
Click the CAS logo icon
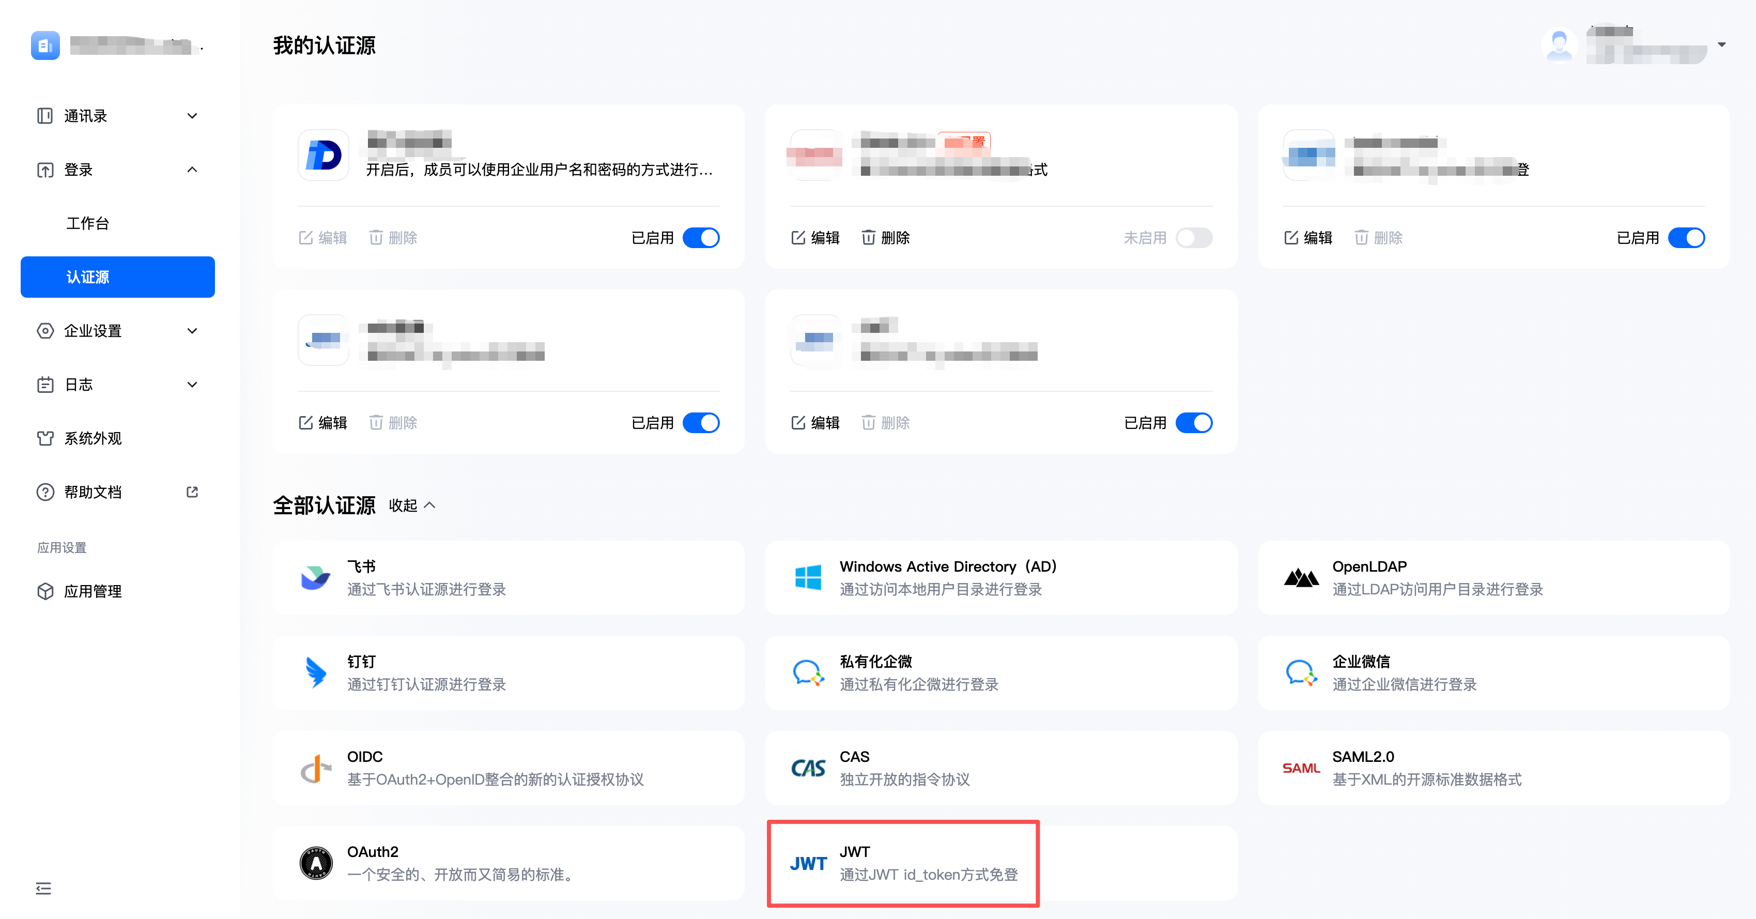click(x=808, y=768)
